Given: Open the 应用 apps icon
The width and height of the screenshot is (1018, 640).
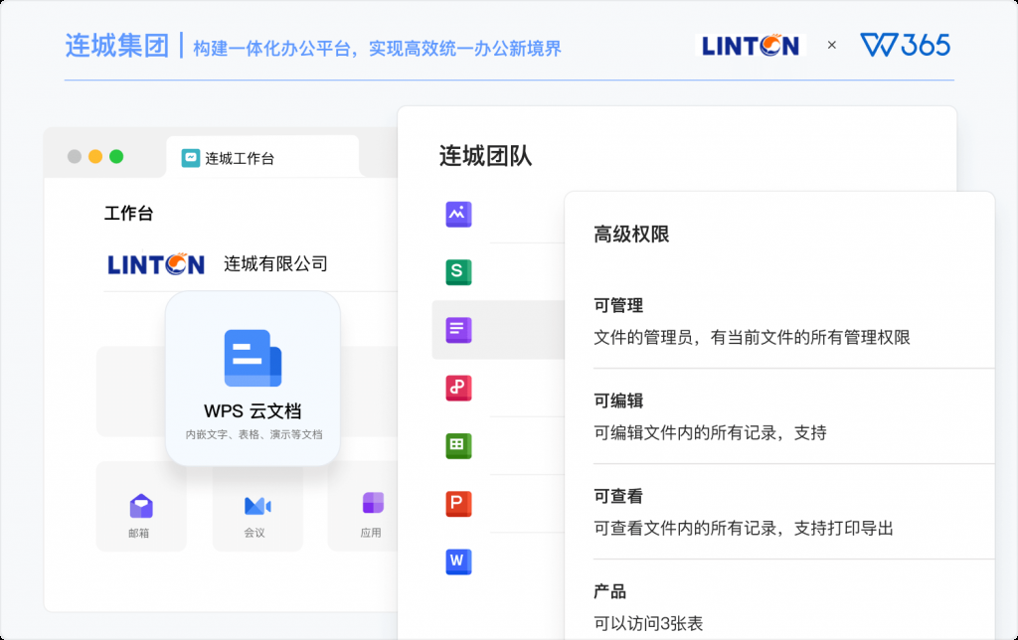Looking at the screenshot, I should pos(373,504).
